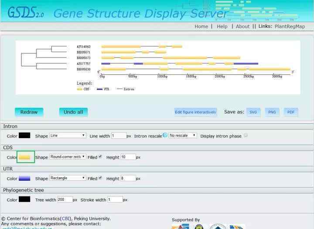Click the GSDS 2.0 logo
Screen dimensions: 314x229
pyautogui.click(x=26, y=12)
